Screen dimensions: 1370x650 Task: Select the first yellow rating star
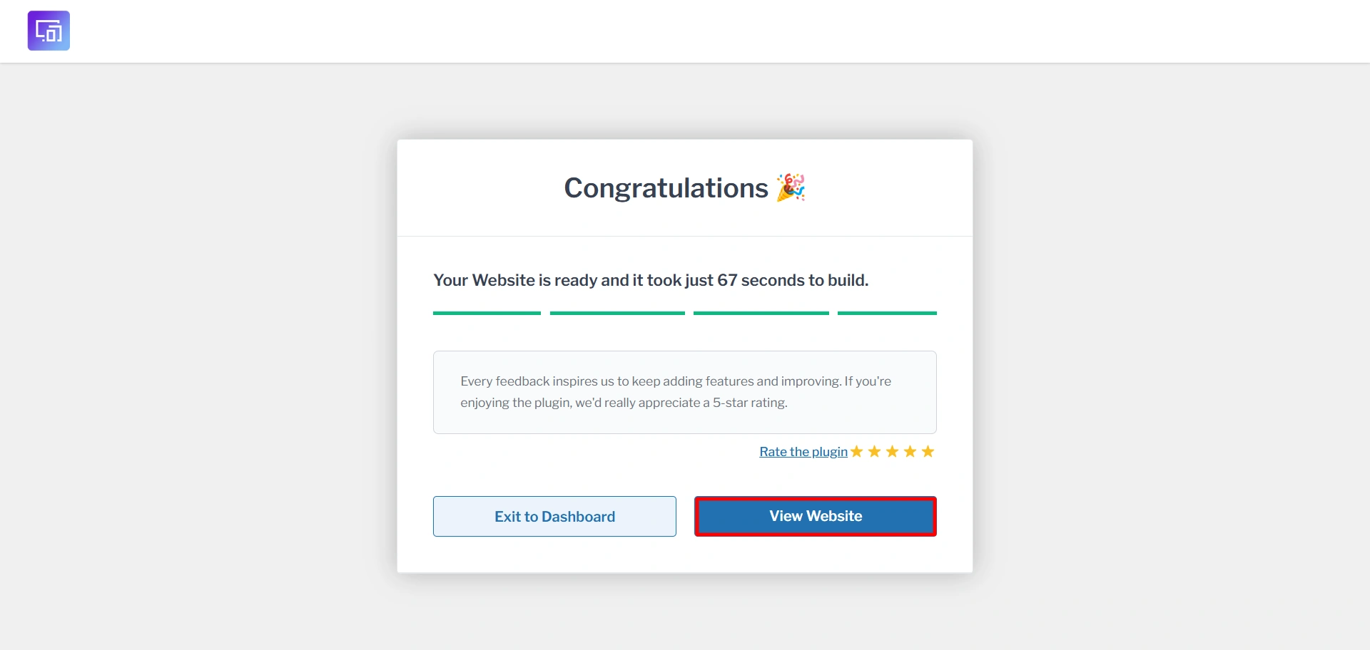(857, 451)
